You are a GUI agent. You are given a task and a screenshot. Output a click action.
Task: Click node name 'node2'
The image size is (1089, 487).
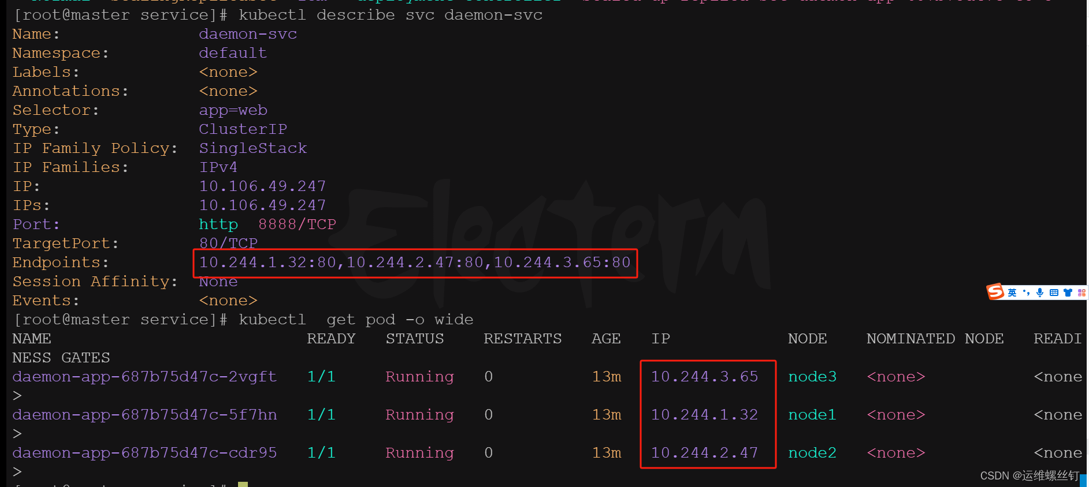812,453
